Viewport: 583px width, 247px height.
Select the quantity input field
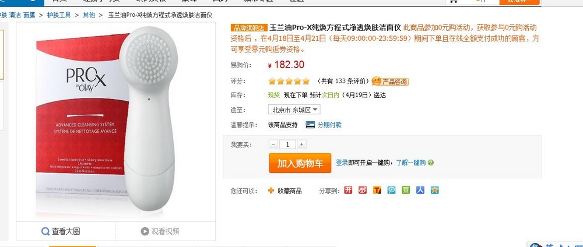(287, 144)
